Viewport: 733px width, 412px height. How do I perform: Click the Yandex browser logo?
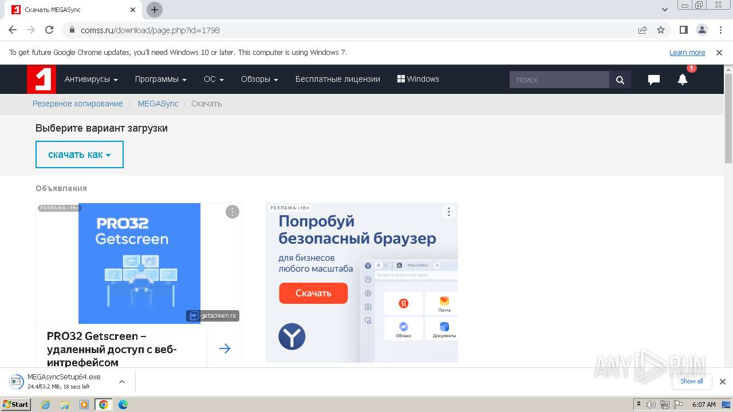[292, 336]
